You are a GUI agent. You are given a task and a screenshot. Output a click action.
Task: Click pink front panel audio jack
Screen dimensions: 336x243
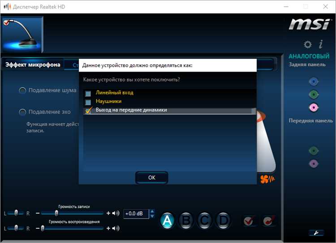[314, 164]
